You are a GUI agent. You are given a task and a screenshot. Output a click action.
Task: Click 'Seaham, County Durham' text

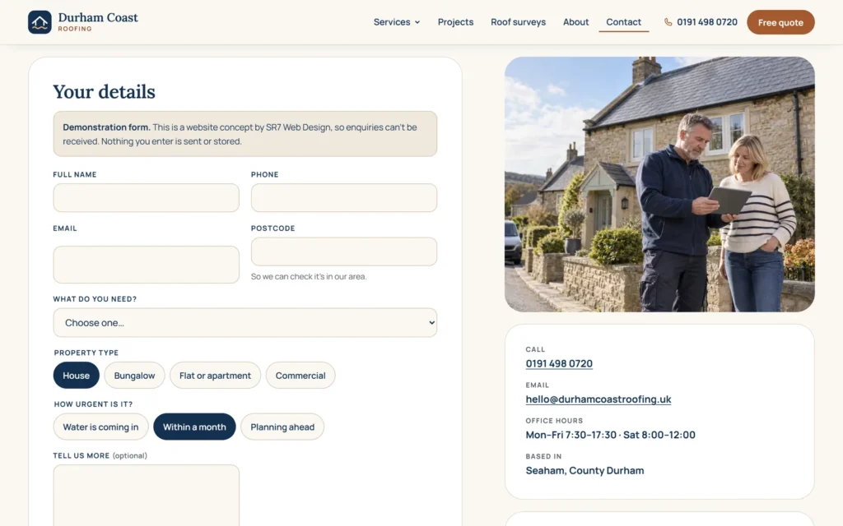(x=585, y=470)
